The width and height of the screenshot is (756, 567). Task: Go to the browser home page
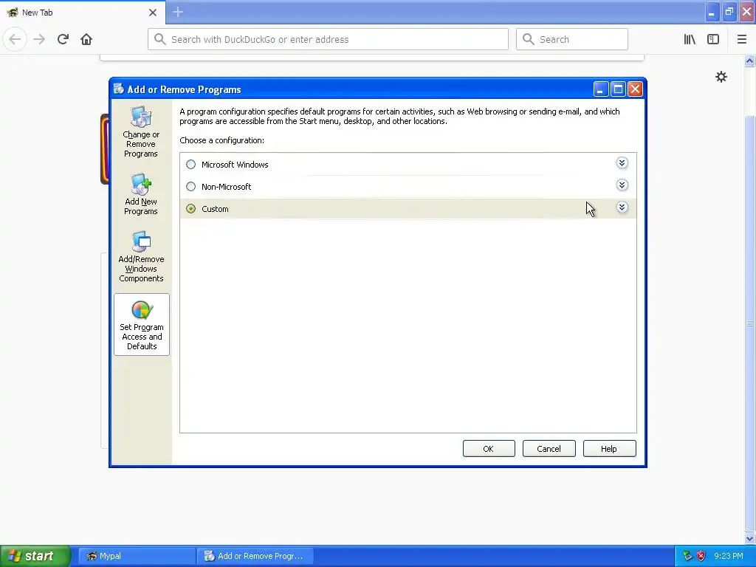point(86,39)
